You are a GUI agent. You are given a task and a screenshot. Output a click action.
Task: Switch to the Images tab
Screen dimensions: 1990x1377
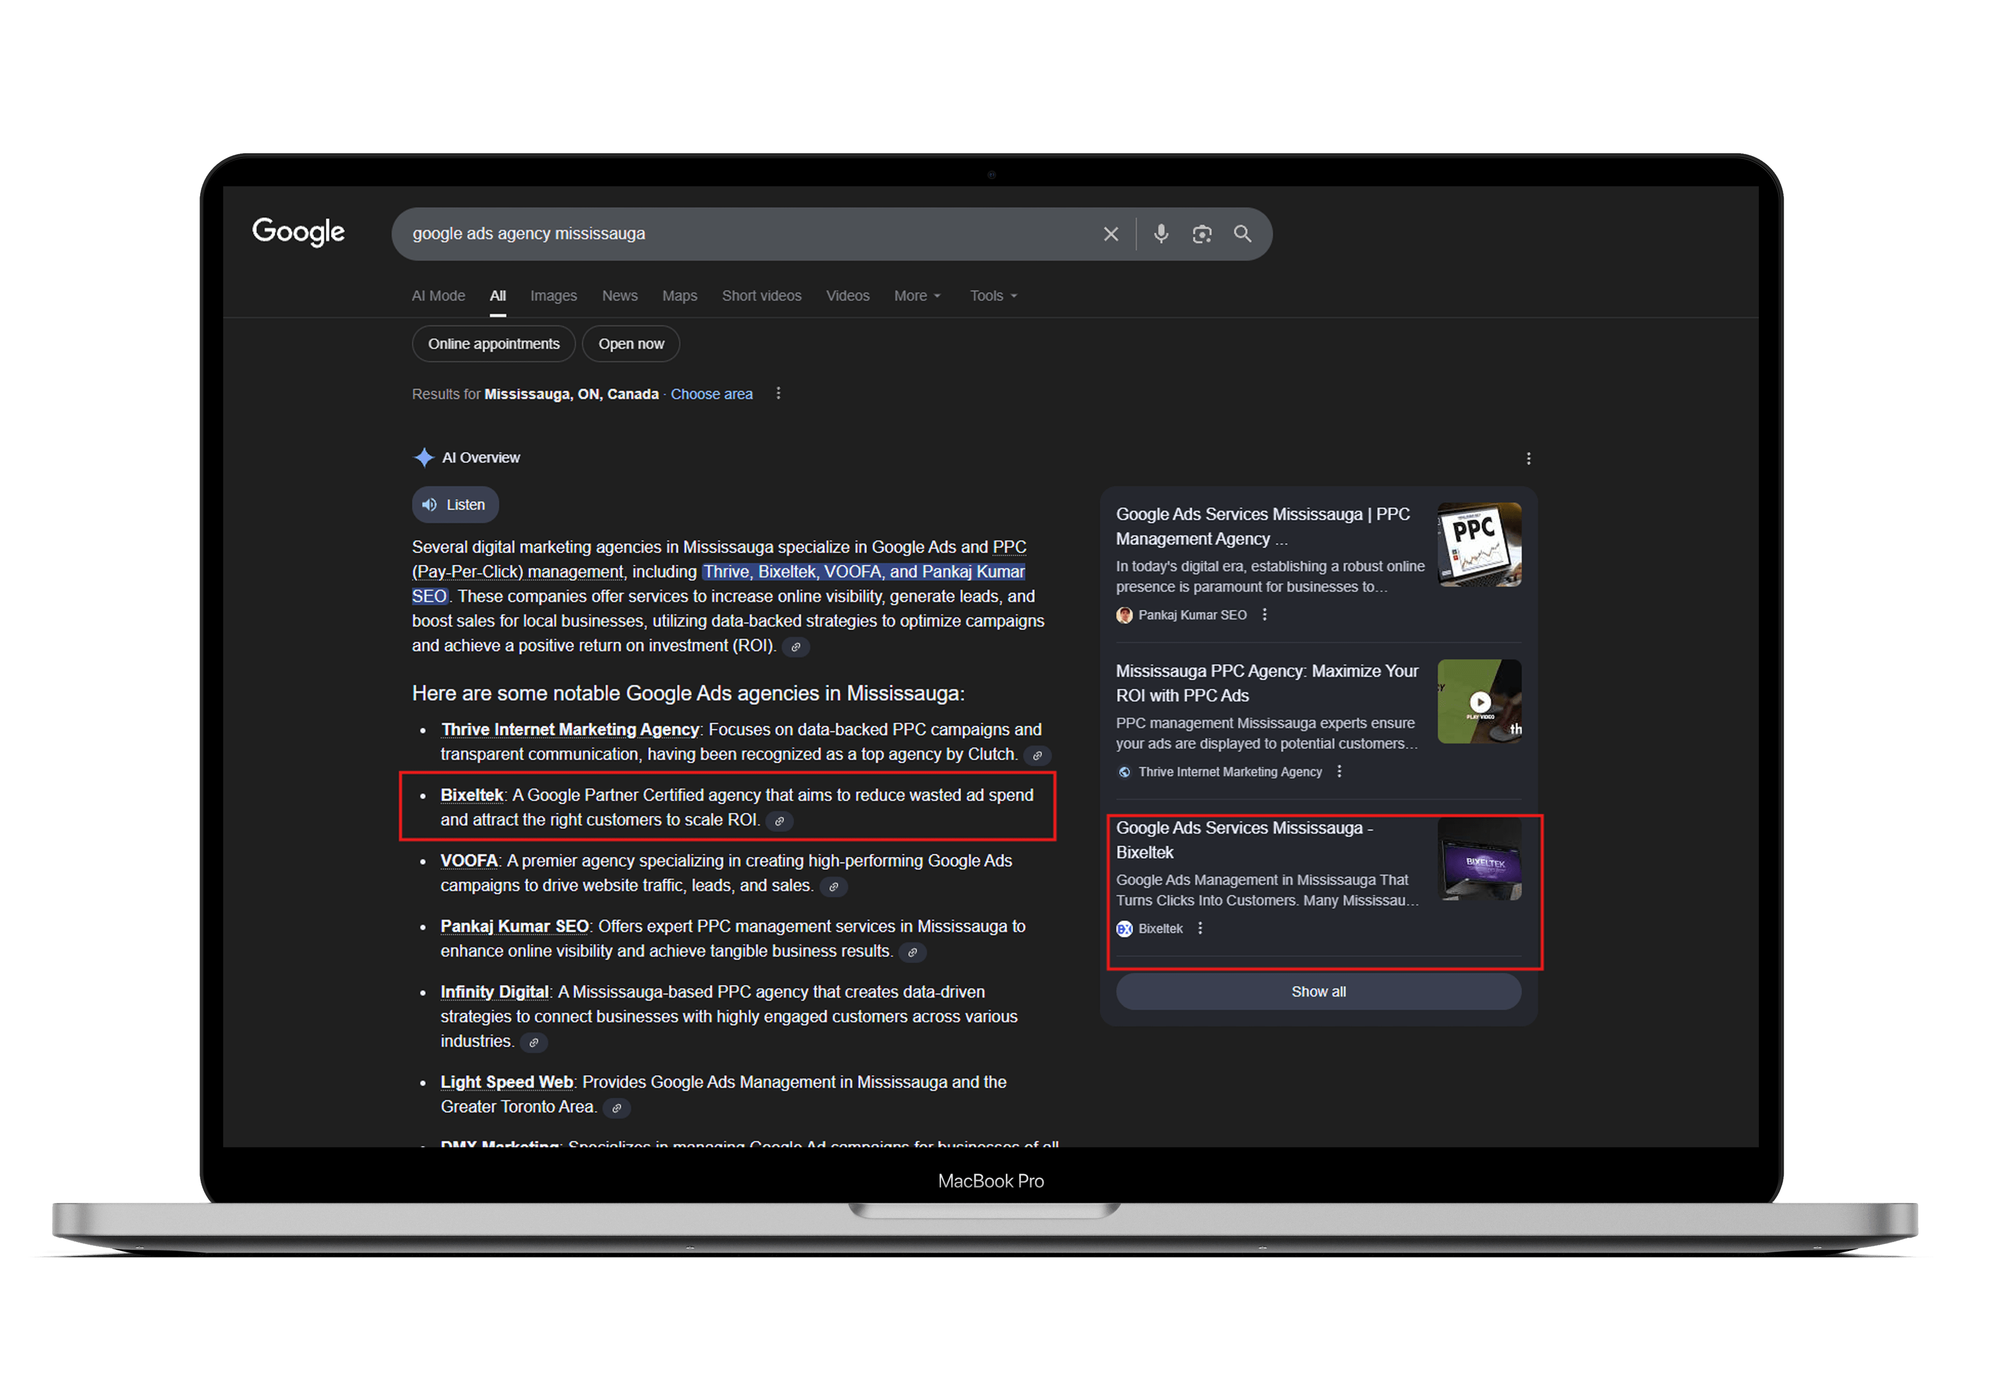[x=553, y=295]
